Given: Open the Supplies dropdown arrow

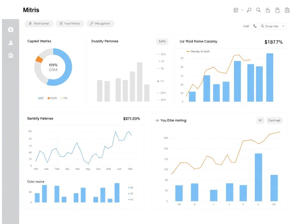Looking at the screenshot, I should tap(283, 26).
